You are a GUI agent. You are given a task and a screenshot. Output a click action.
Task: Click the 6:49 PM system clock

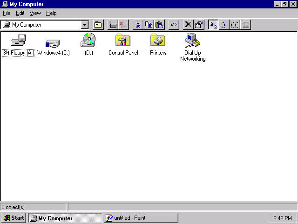pyautogui.click(x=283, y=218)
